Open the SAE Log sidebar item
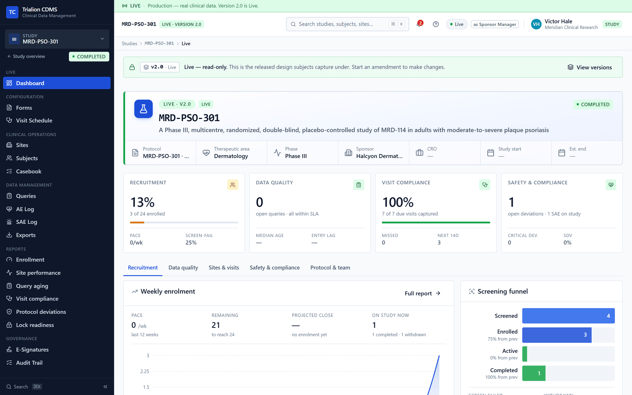Image resolution: width=632 pixels, height=395 pixels. coord(57,222)
